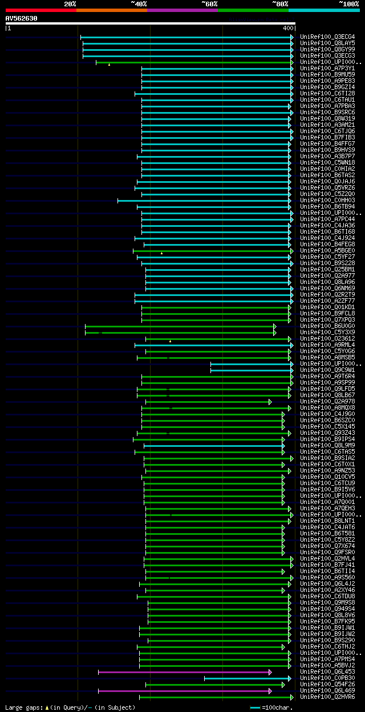Select the UniRef100_B9MU59 label
Viewport: 365px width, 712px height.
coord(327,75)
